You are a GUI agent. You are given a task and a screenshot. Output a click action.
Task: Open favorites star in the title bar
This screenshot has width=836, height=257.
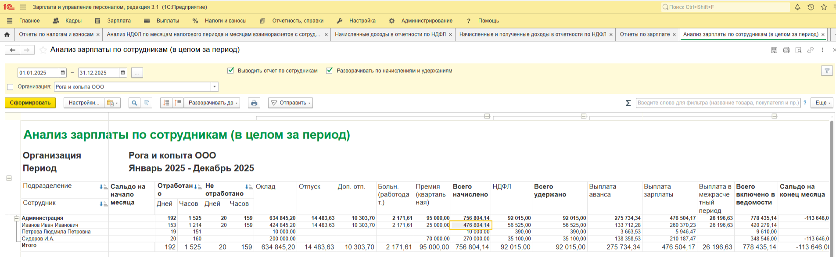[824, 7]
